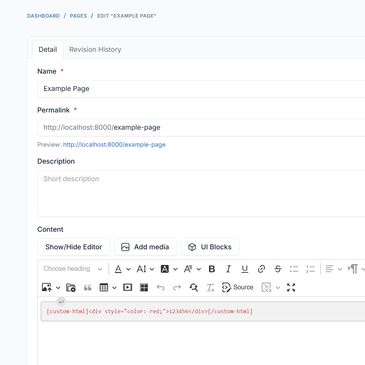Enter fullscreen editor mode
The width and height of the screenshot is (365, 365).
(291, 287)
